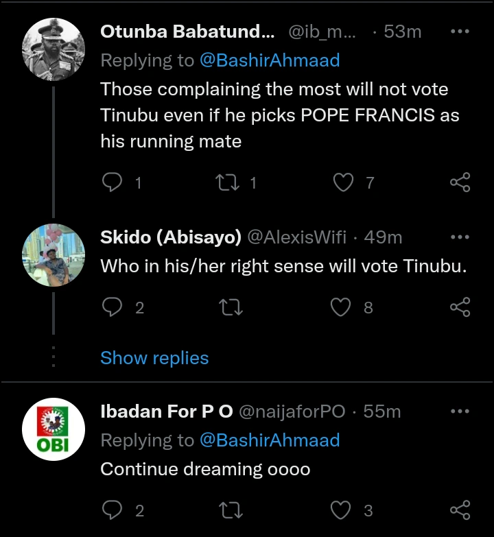This screenshot has height=537, width=494.
Task: Share Otunba Babatunde's tweet
Action: coord(460,182)
